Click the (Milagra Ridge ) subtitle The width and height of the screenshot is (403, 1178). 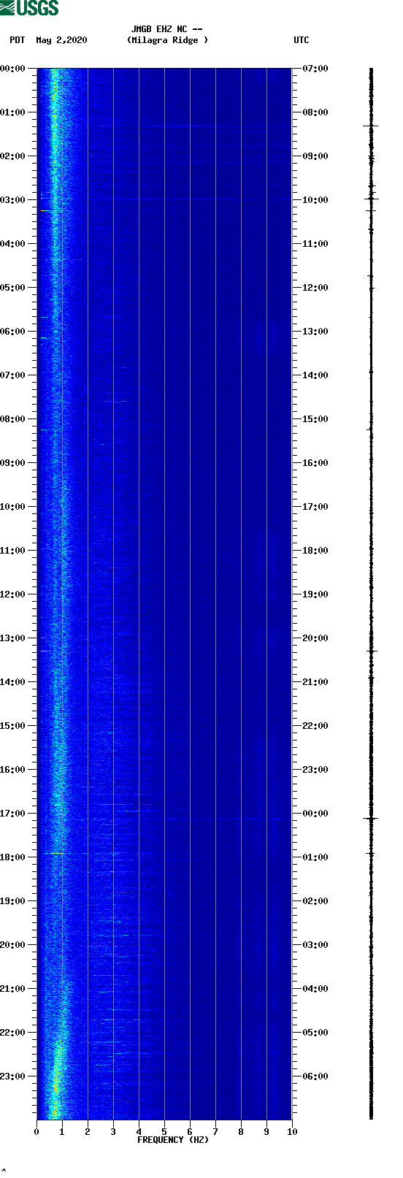(x=167, y=40)
